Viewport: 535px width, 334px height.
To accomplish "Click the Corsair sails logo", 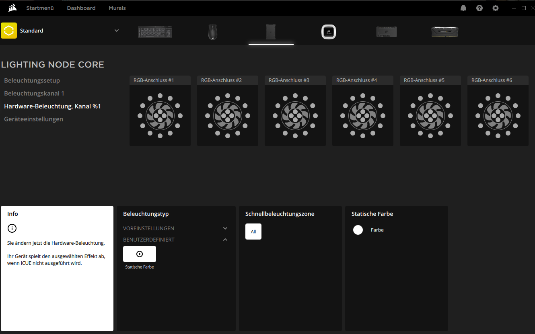I will 12,8.
